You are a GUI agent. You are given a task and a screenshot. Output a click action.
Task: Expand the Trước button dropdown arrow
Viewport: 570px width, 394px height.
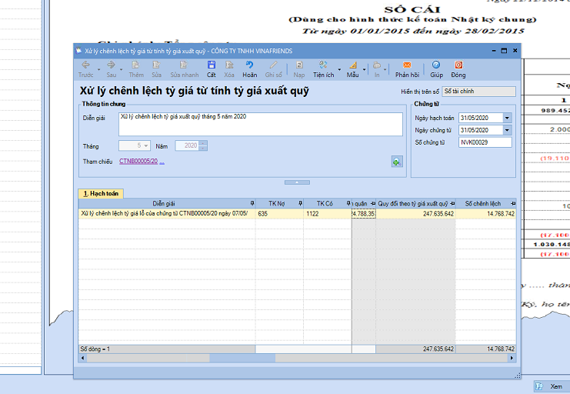(x=98, y=69)
